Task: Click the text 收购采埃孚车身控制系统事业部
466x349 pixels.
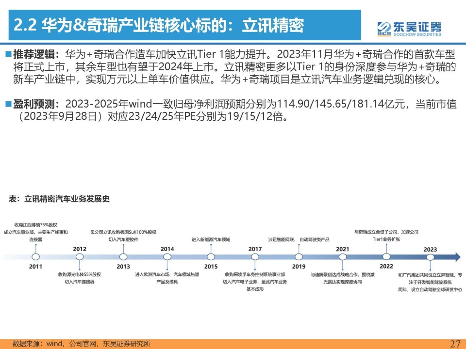Action: click(x=255, y=274)
